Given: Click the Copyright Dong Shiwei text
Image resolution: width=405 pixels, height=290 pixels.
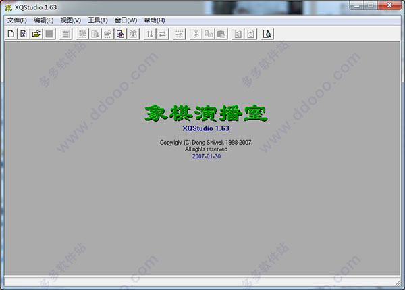Looking at the screenshot, I should (206, 142).
